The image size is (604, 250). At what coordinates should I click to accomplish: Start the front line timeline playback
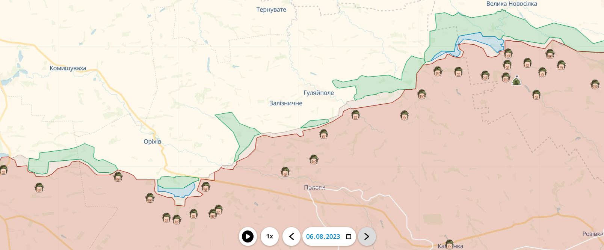248,236
